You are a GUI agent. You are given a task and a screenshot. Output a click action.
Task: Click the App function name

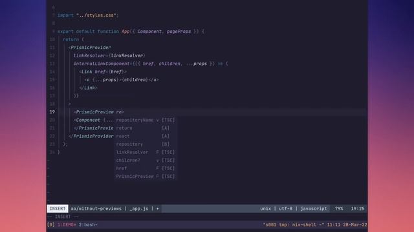pos(125,32)
